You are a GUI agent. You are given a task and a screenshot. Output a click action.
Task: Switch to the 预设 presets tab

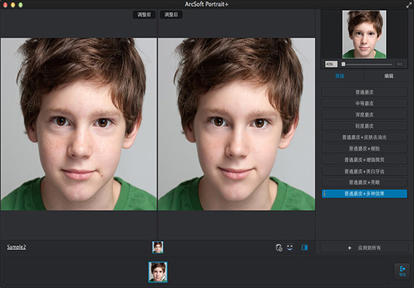pyautogui.click(x=340, y=76)
